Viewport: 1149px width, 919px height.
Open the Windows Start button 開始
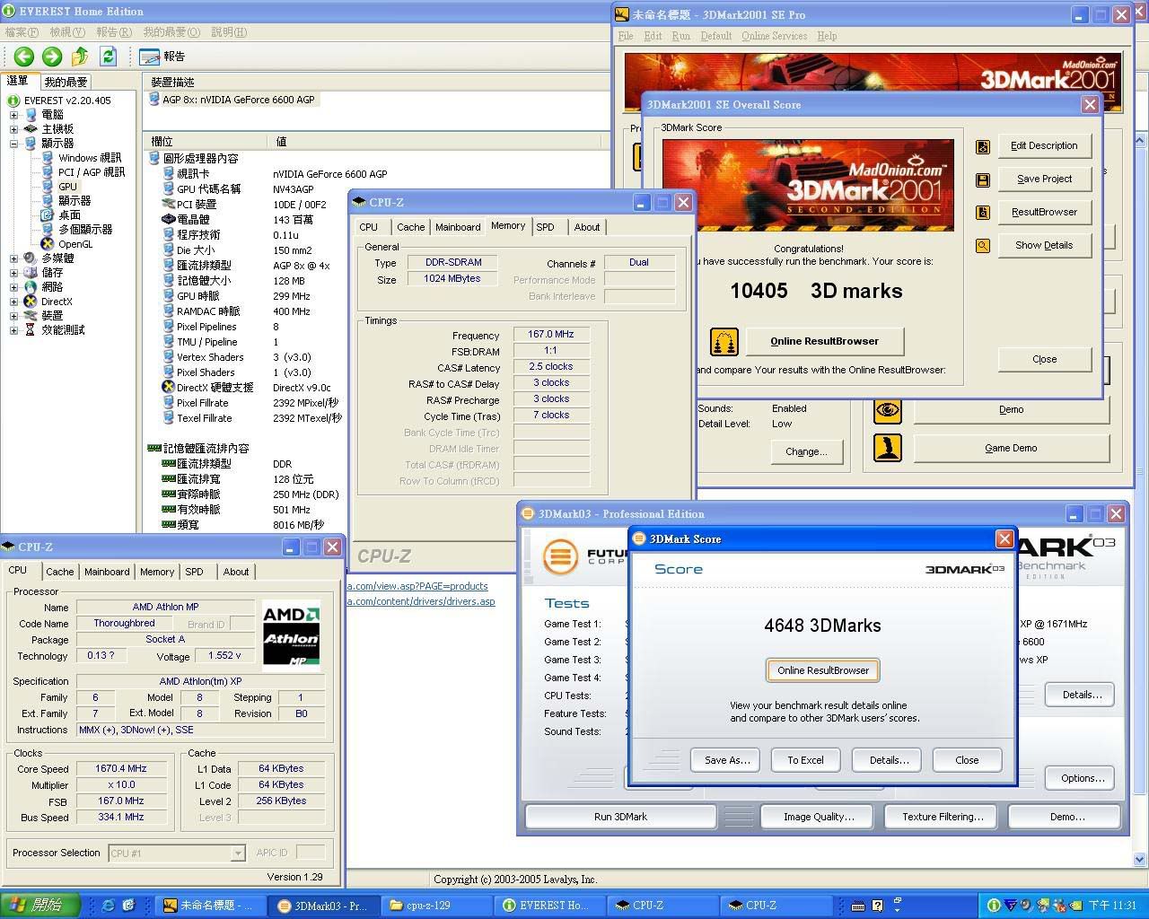[x=40, y=905]
